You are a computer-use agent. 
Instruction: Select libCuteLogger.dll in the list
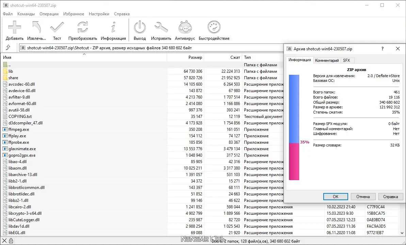pos(24,220)
